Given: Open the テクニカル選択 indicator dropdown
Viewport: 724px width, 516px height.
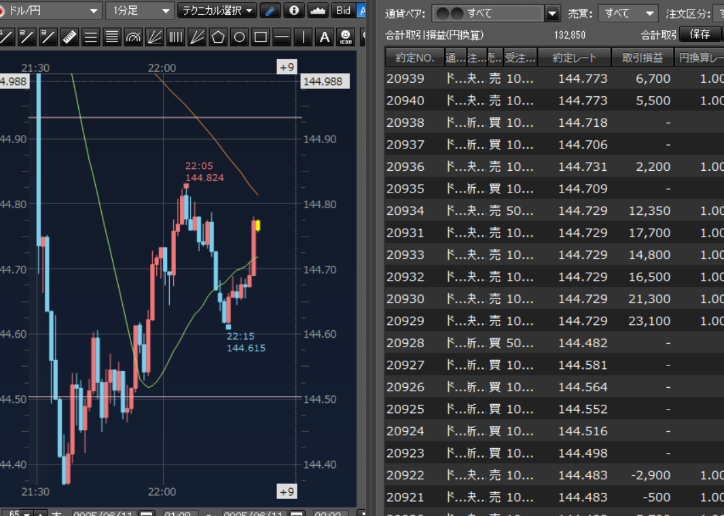Looking at the screenshot, I should coord(217,11).
